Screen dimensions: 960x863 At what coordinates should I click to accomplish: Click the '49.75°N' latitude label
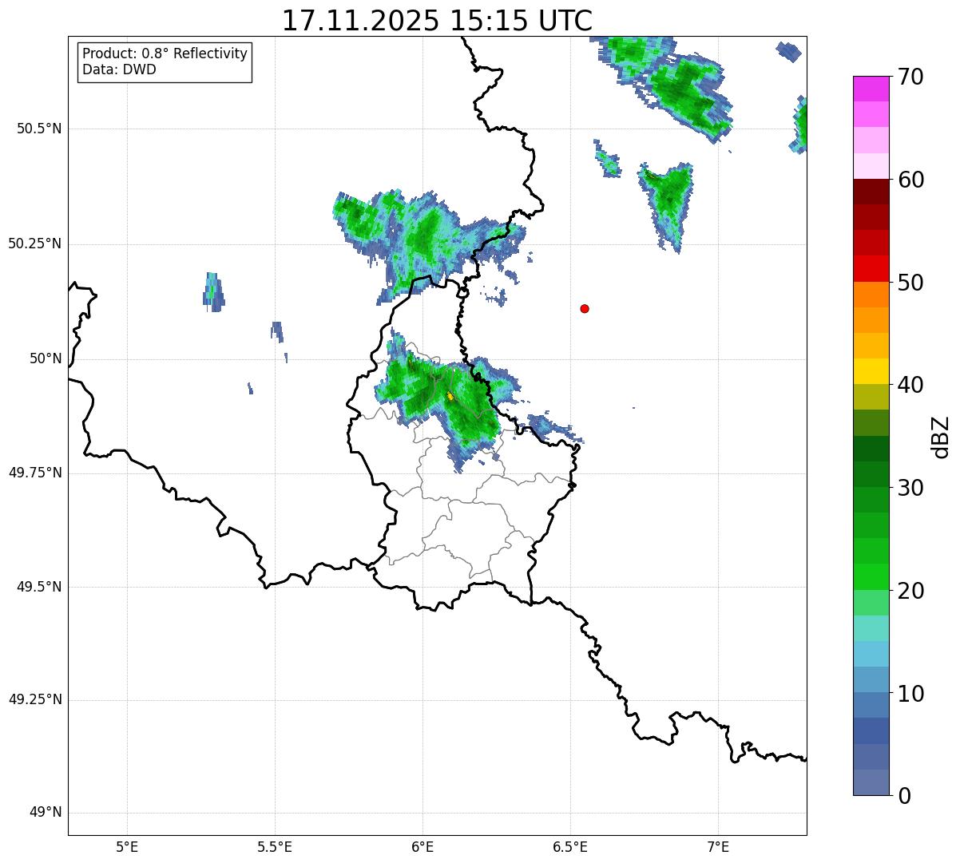34,473
